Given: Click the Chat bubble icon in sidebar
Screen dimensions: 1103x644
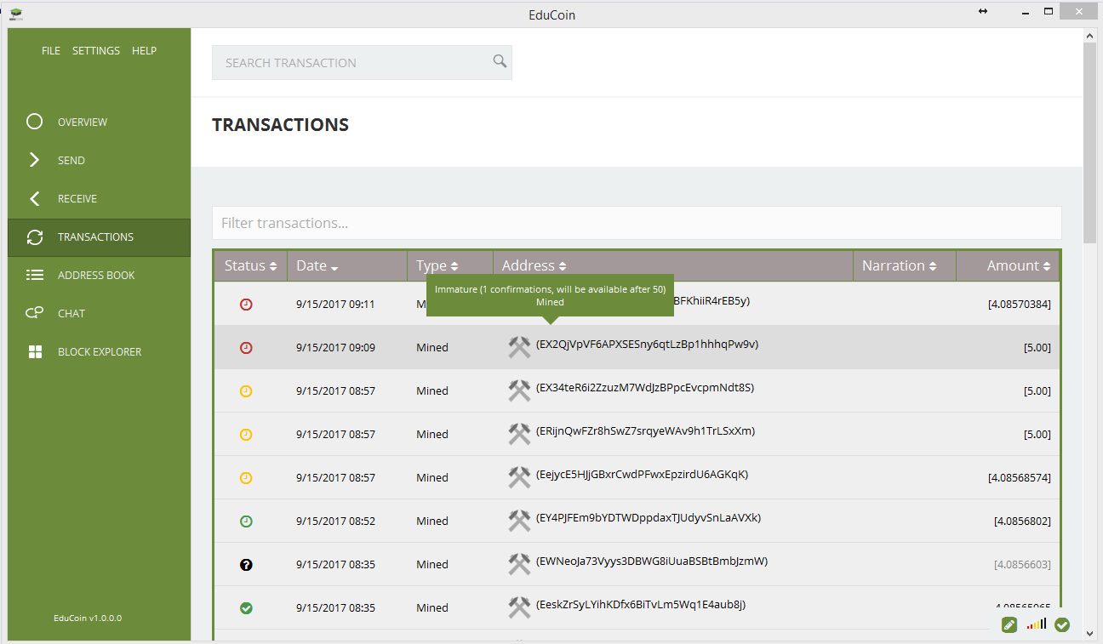Looking at the screenshot, I should (34, 313).
